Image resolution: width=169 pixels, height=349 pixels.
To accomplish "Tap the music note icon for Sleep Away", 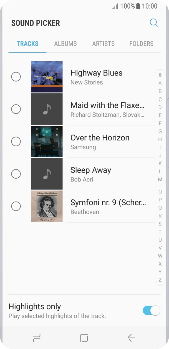I will [47, 174].
